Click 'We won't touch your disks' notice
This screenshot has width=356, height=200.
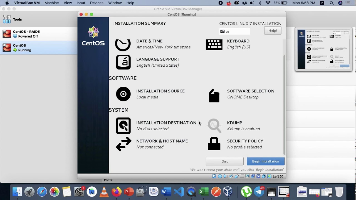(237, 169)
